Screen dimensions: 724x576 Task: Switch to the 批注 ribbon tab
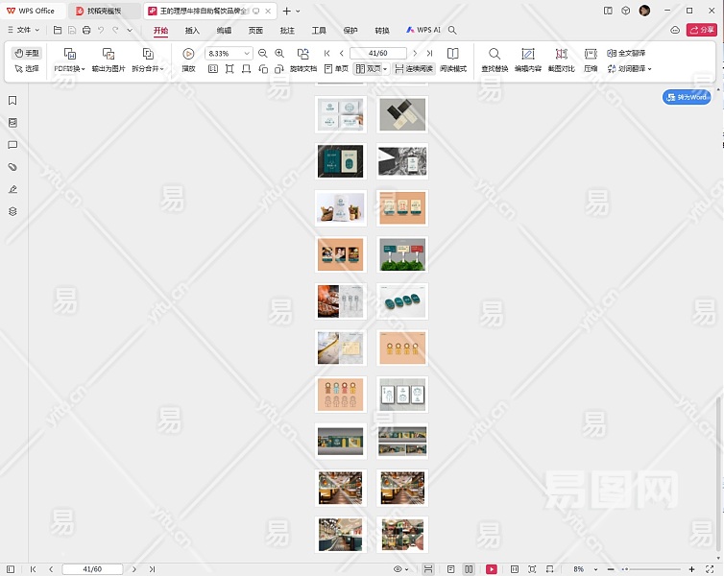click(287, 31)
